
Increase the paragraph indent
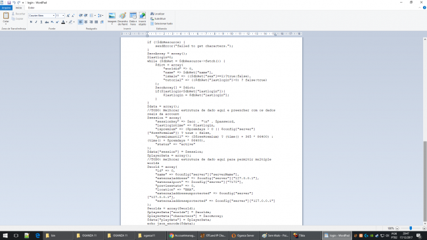(x=85, y=16)
